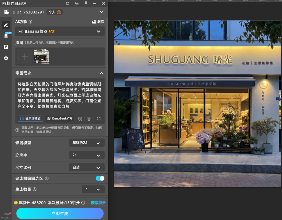
Task: Click the 个人 account type label
Action: pyautogui.click(x=52, y=12)
